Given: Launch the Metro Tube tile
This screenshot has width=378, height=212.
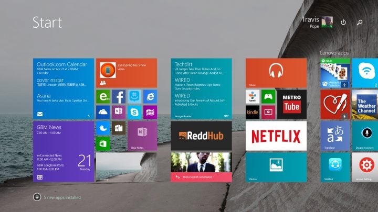Looking at the screenshot, I should [x=292, y=104].
